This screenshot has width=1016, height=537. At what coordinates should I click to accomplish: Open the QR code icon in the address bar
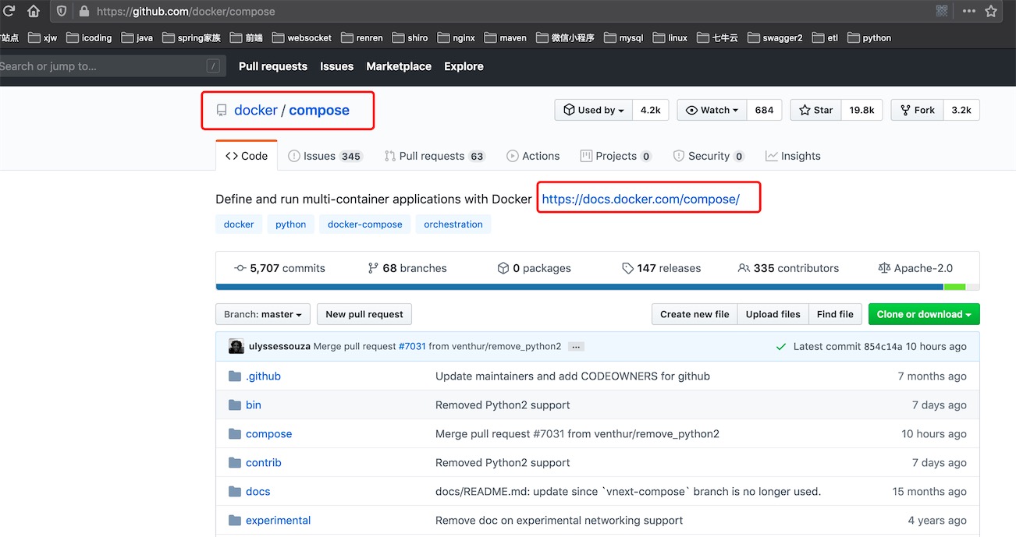point(942,11)
